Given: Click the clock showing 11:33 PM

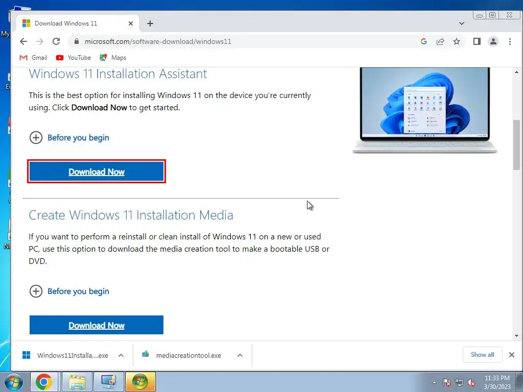Looking at the screenshot, I should pos(497,382).
